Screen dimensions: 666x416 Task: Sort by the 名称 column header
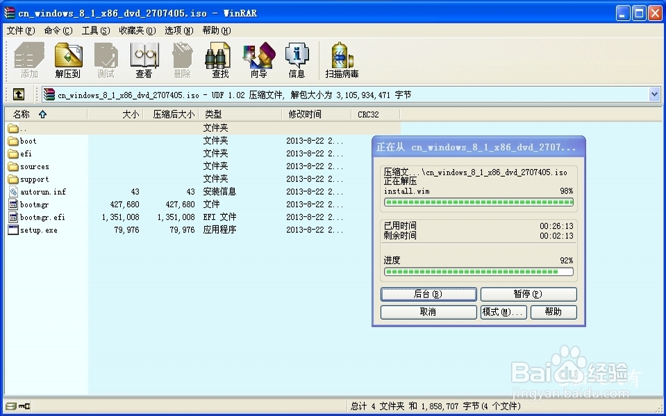(46, 114)
